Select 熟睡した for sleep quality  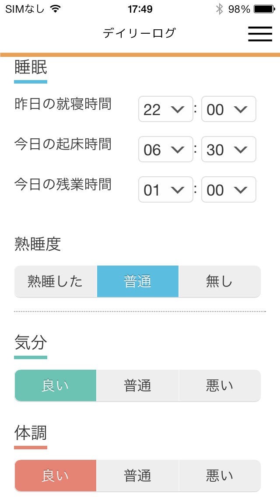click(x=55, y=281)
